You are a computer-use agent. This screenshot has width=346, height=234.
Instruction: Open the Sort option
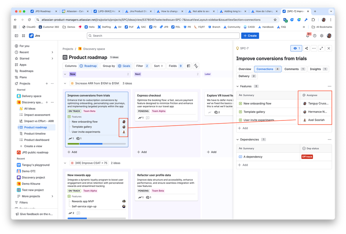click(x=158, y=66)
